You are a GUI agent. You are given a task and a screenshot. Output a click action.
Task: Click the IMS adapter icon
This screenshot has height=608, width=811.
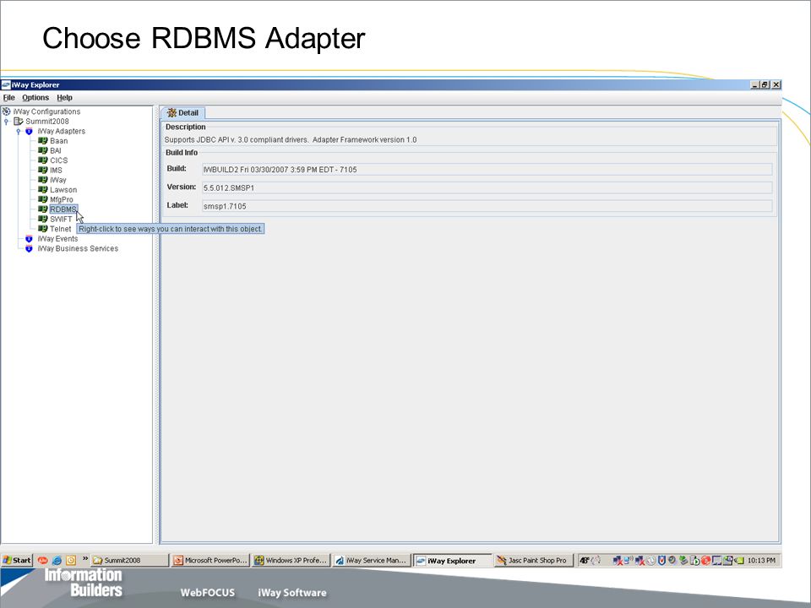(43, 170)
